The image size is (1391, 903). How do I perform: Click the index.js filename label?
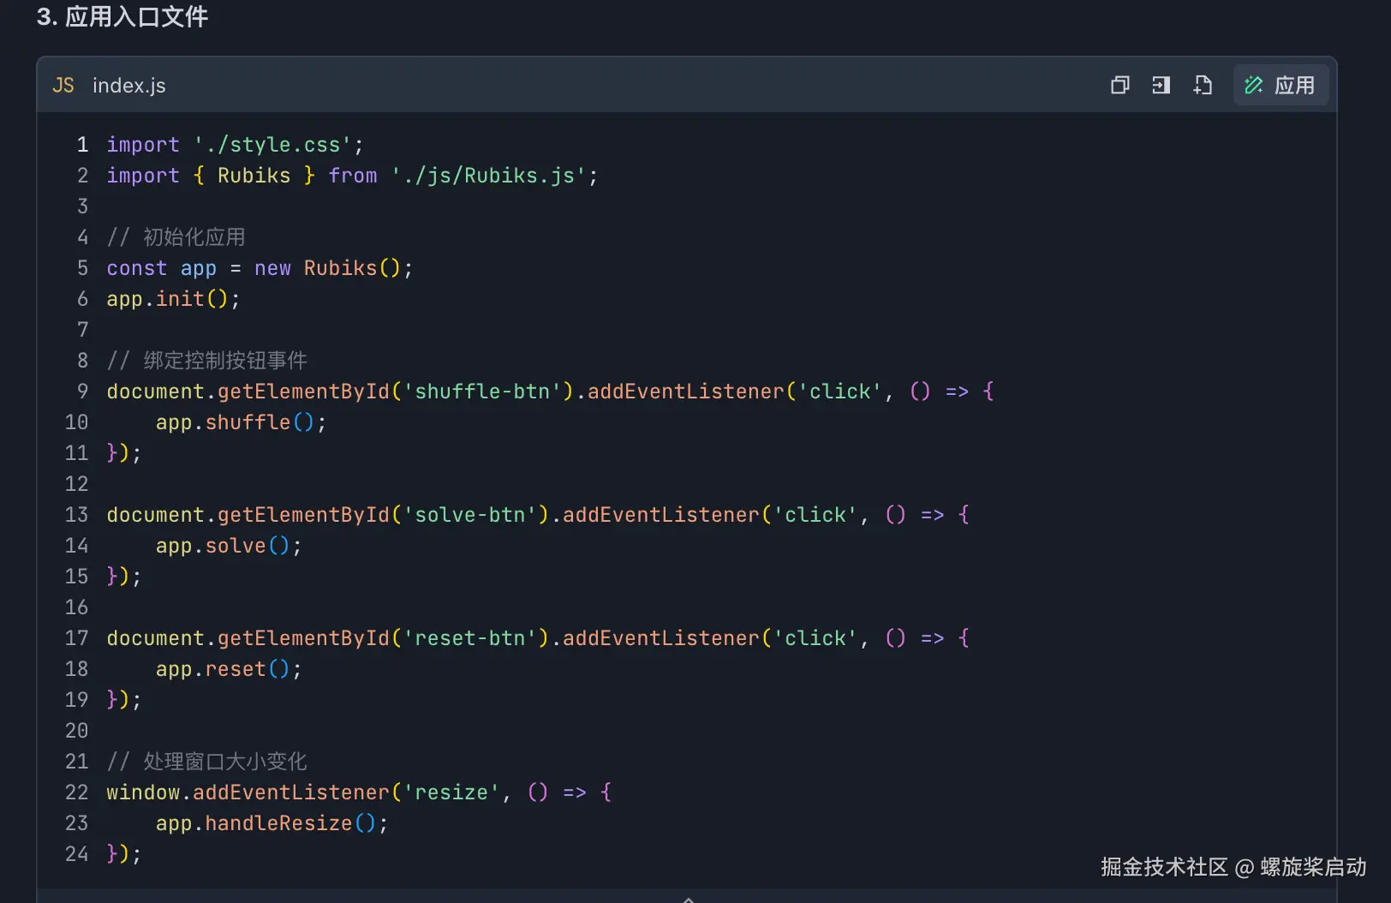click(x=128, y=85)
